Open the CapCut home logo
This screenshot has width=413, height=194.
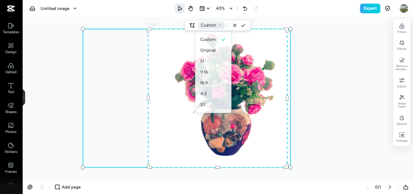click(11, 9)
